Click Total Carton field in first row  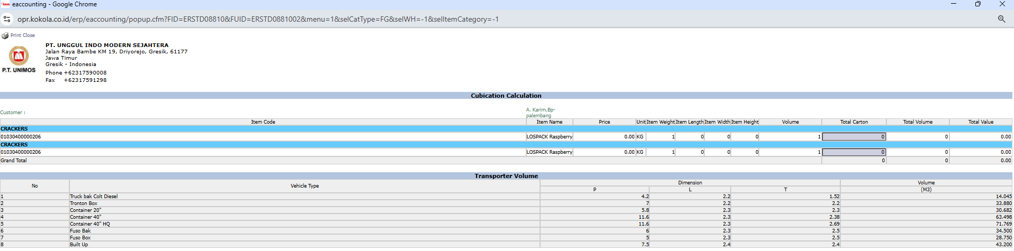(x=854, y=137)
